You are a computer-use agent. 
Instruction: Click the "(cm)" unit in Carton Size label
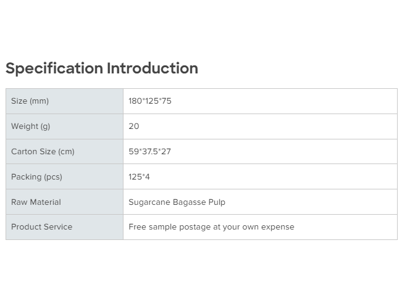[x=66, y=152]
